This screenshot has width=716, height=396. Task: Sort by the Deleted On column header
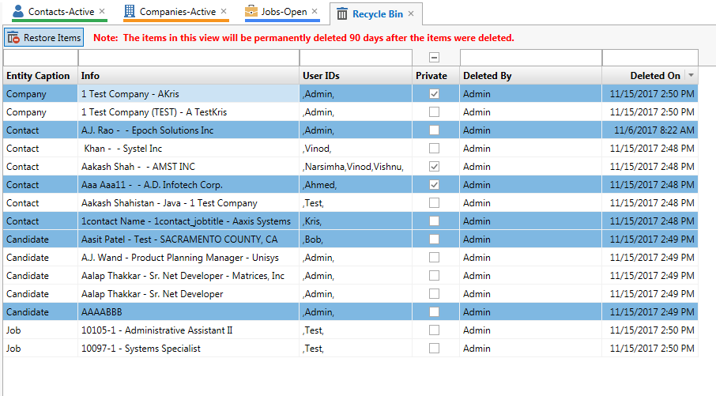point(650,76)
